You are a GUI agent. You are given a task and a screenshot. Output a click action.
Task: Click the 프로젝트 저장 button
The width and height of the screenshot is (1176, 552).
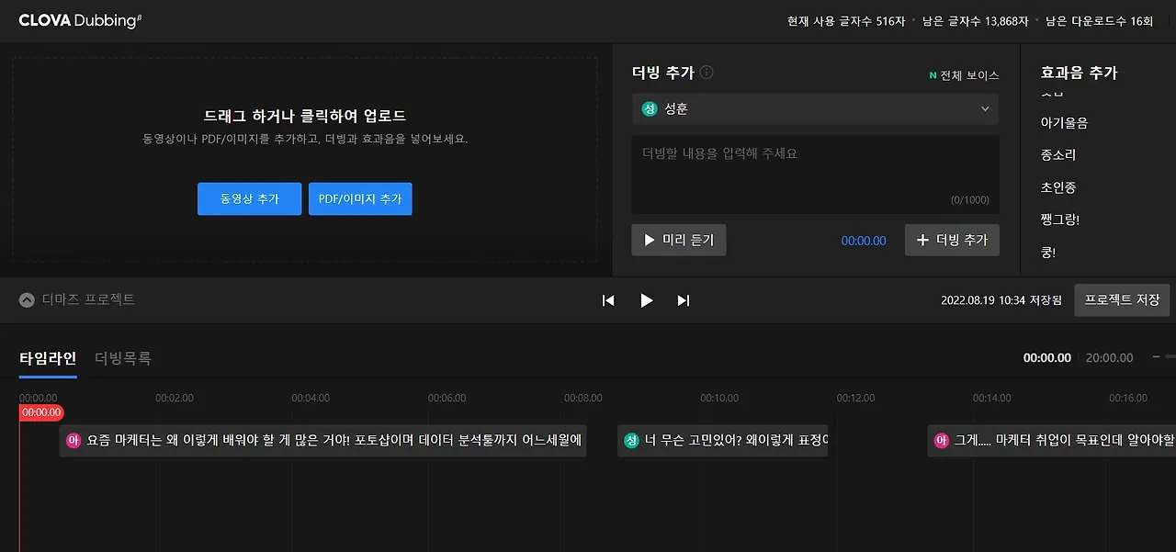[1122, 299]
